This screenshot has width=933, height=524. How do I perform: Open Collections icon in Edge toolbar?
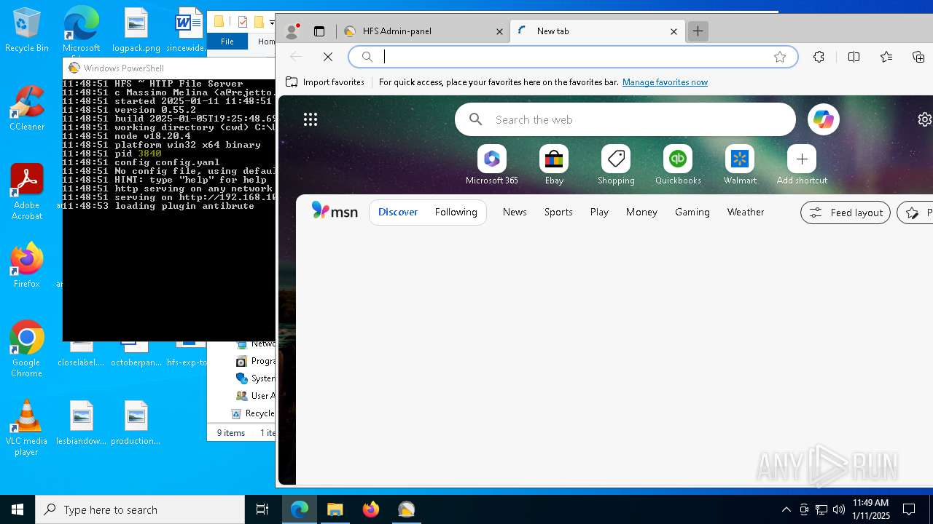(x=918, y=57)
